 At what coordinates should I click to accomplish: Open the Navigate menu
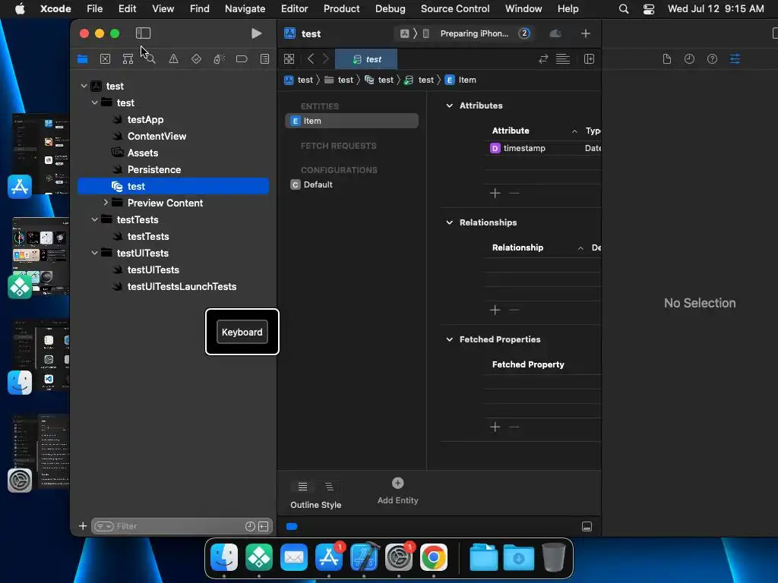click(245, 8)
